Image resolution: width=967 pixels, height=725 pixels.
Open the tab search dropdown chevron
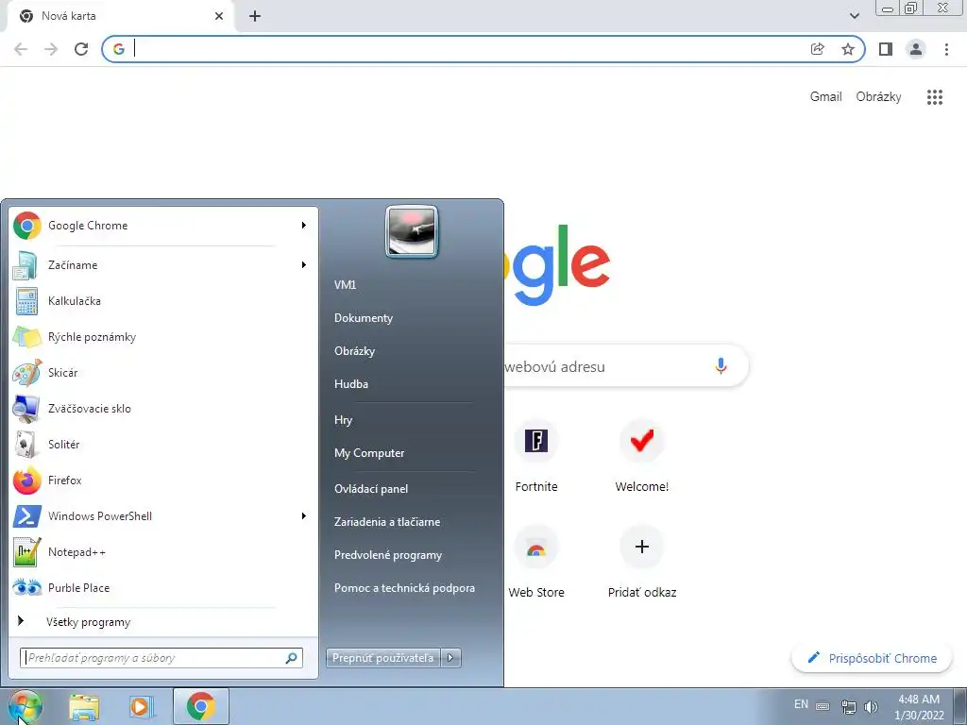[854, 17]
